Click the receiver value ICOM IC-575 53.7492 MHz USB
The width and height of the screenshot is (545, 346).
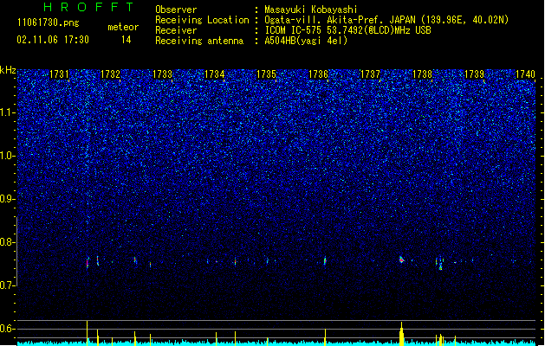[347, 30]
